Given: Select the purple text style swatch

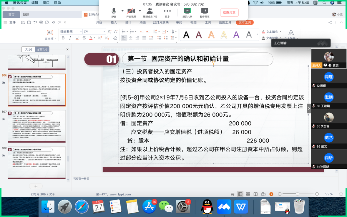Looking at the screenshot, I should tap(236, 35).
